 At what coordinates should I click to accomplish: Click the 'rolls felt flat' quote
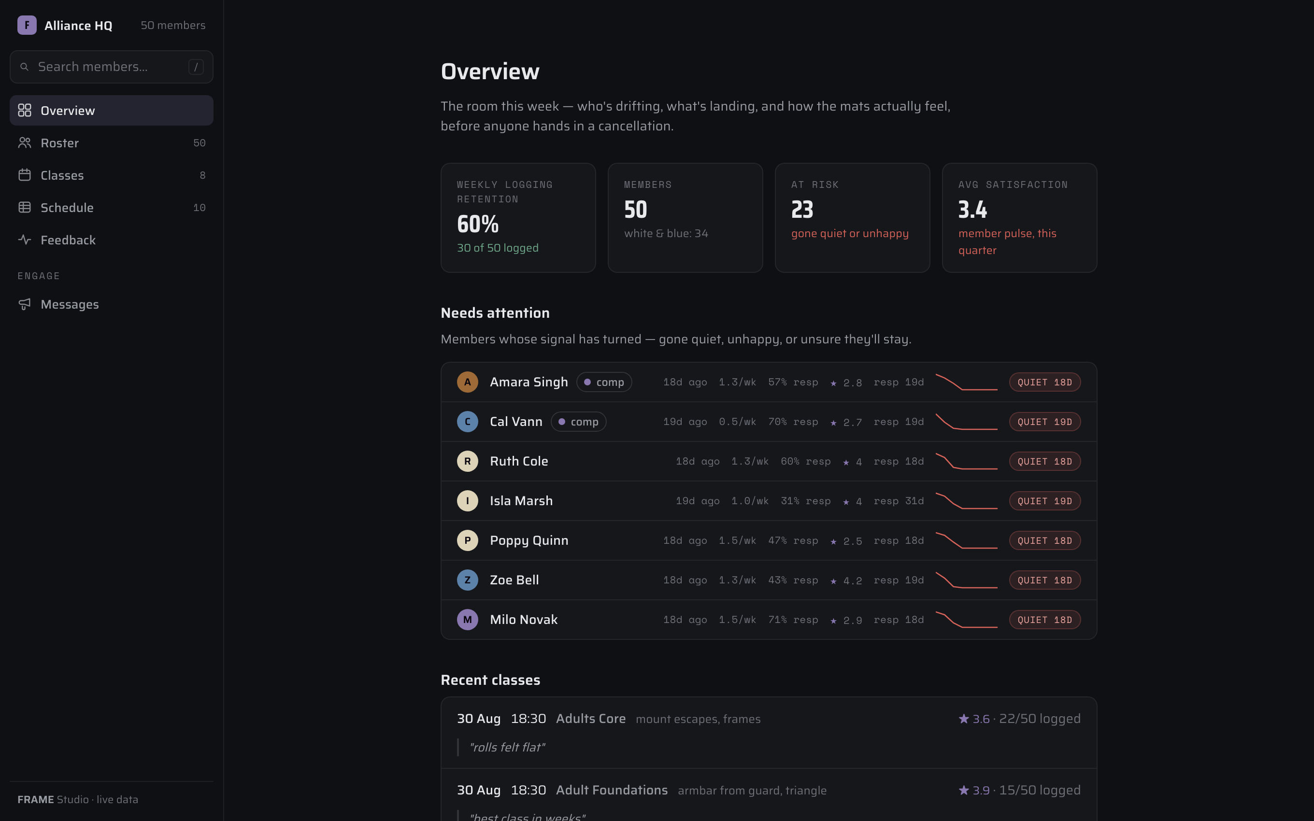click(507, 747)
